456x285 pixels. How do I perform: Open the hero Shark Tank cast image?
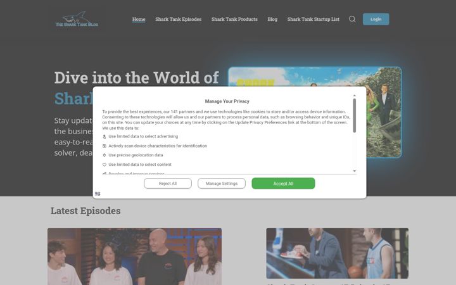point(315,112)
